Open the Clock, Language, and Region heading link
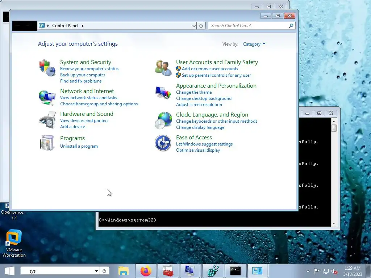The height and width of the screenshot is (278, 371). [212, 115]
